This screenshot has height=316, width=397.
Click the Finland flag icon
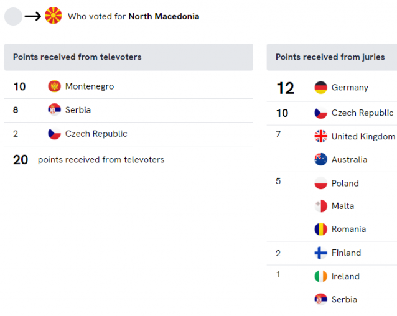pyautogui.click(x=321, y=253)
